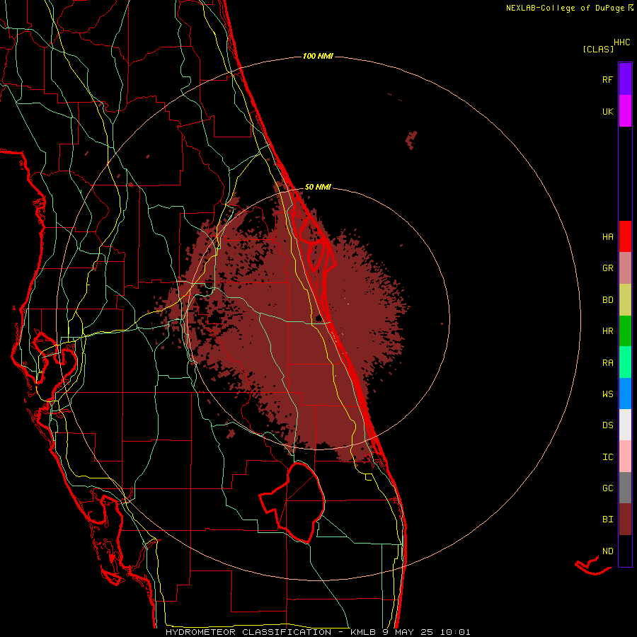Select the GR pink legend swatch

[x=625, y=268]
